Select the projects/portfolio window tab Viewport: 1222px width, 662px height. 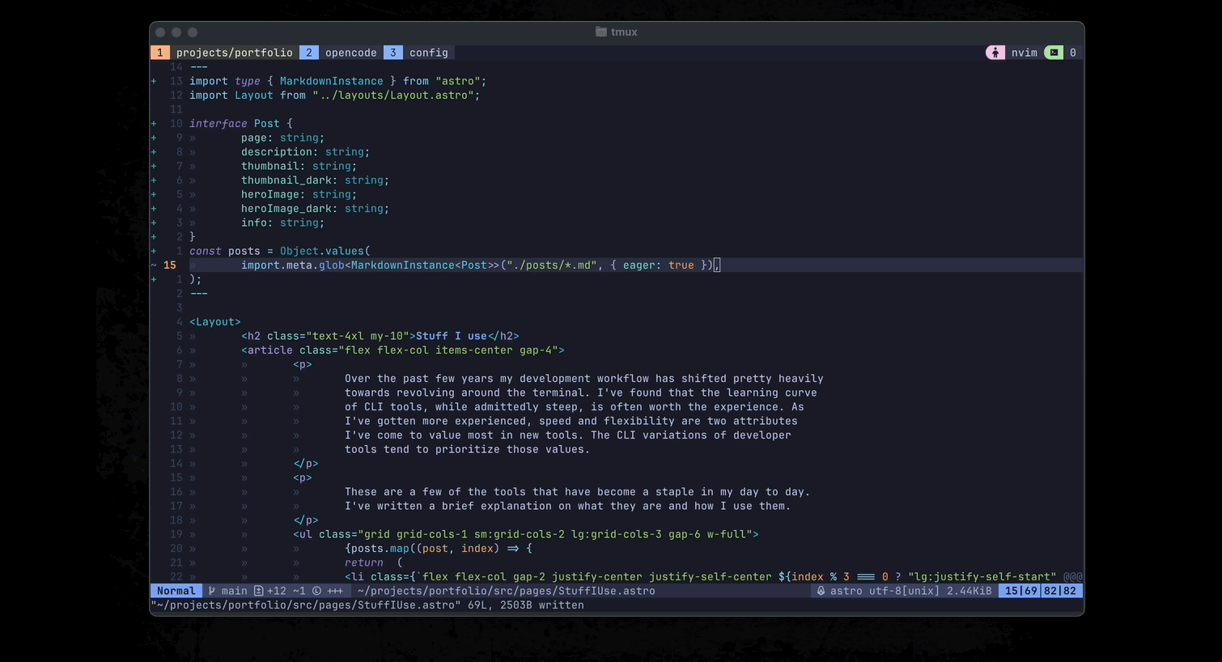(x=234, y=52)
